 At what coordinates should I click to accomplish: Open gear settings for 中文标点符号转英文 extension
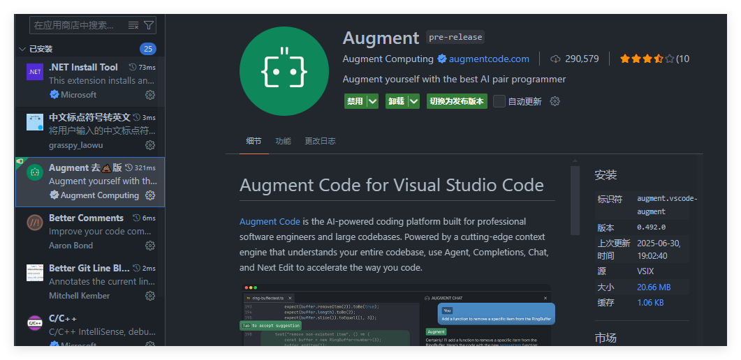[x=150, y=145]
